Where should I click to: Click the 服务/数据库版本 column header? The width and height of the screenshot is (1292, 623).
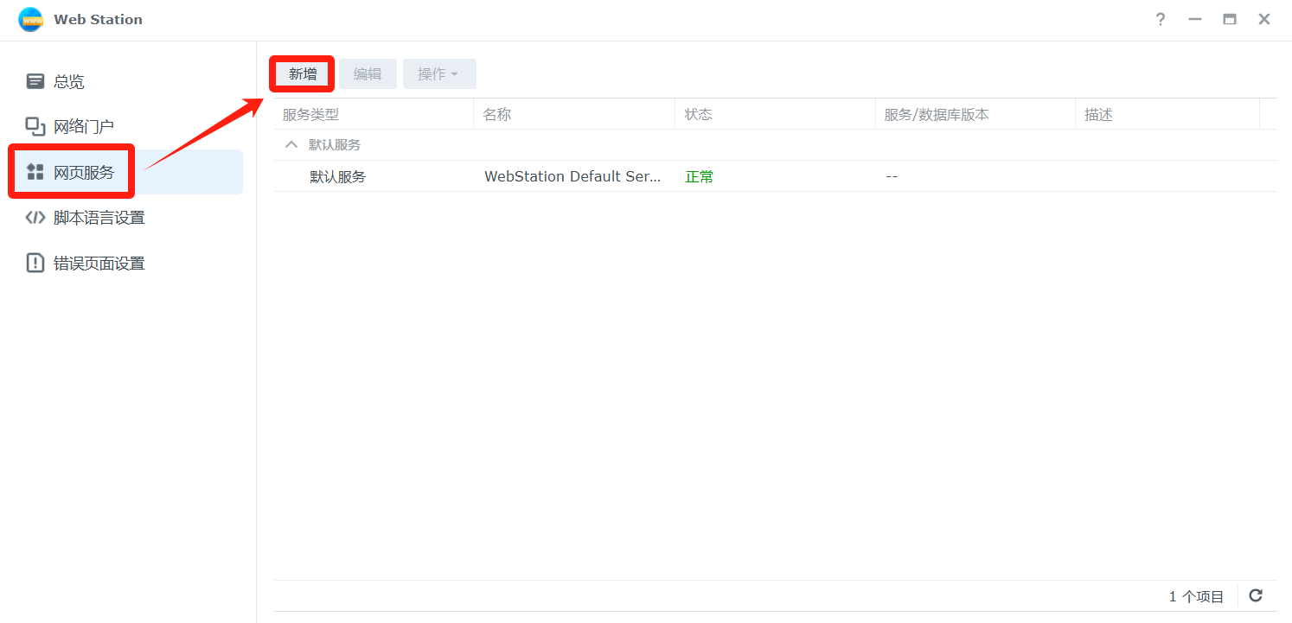(936, 114)
